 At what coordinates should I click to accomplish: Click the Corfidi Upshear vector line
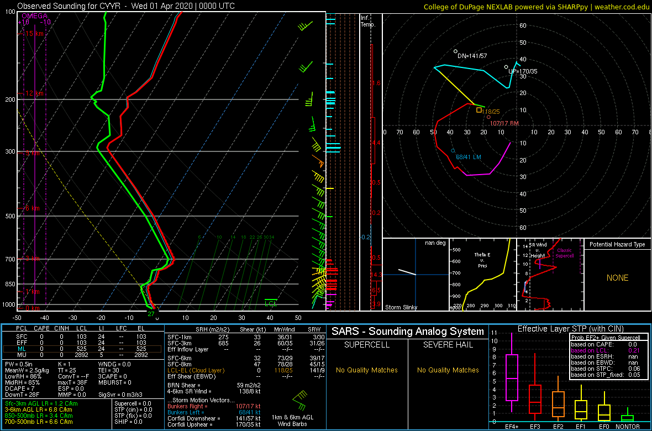(213, 424)
